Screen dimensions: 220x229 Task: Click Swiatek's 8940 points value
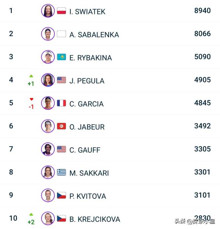[202, 11]
